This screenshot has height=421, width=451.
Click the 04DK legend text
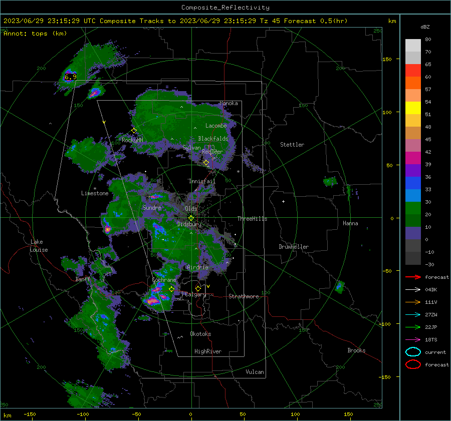click(431, 290)
